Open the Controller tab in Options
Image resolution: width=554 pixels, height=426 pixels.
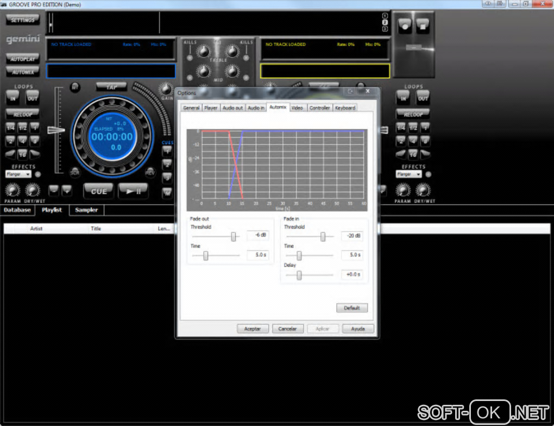point(319,108)
